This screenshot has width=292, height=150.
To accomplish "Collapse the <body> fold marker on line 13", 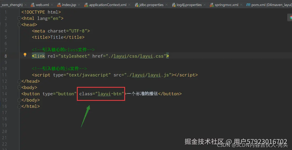I will pyautogui.click(x=19, y=87).
